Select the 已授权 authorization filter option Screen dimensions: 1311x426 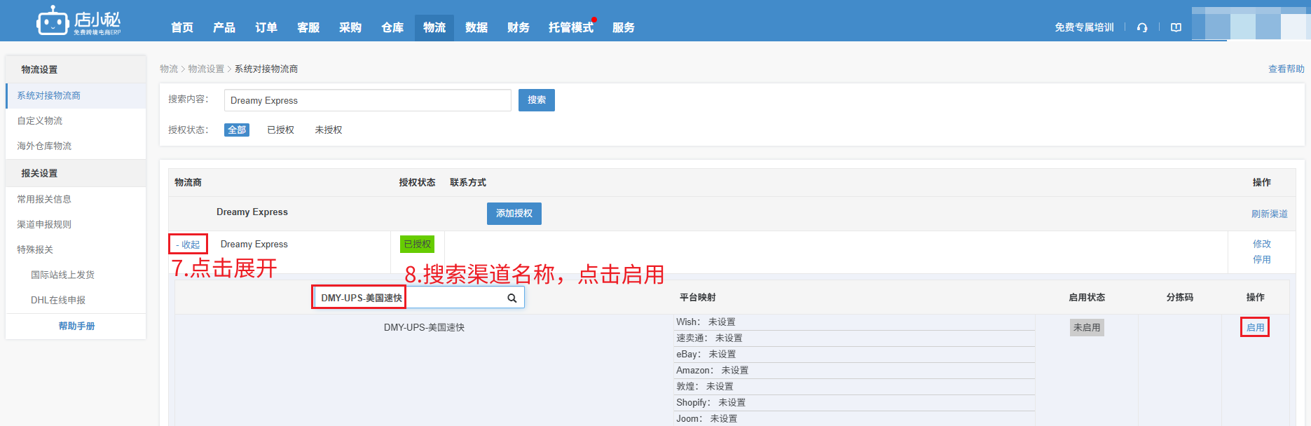(280, 130)
